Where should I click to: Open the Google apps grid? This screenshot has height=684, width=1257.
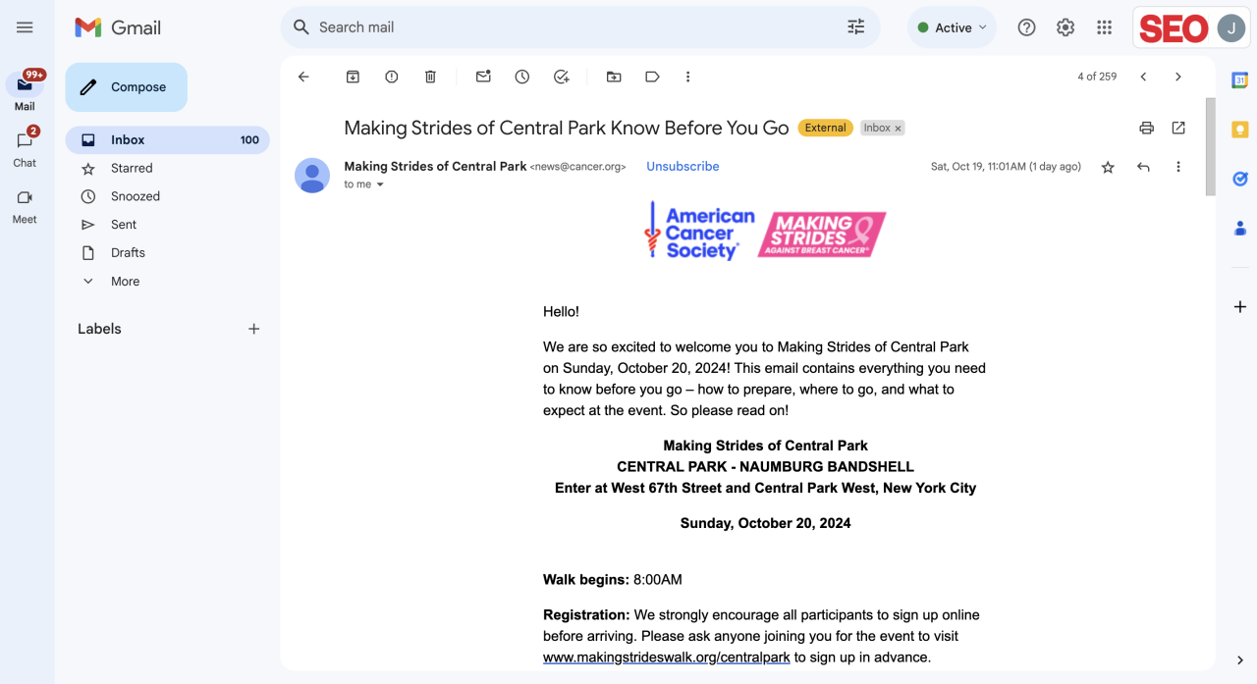[x=1104, y=27]
